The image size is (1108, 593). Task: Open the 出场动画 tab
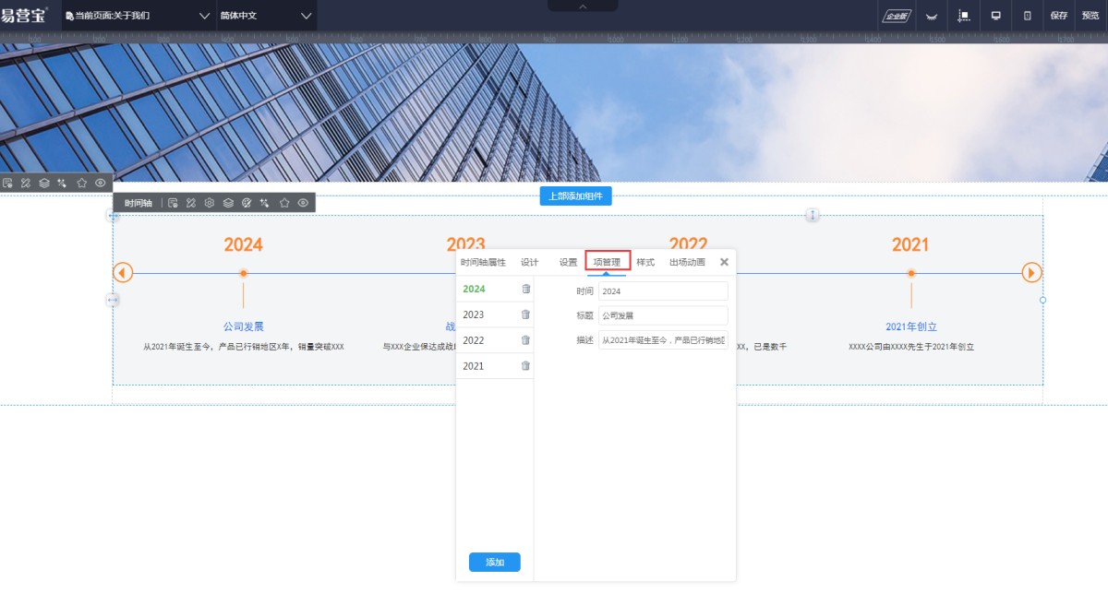tap(687, 263)
